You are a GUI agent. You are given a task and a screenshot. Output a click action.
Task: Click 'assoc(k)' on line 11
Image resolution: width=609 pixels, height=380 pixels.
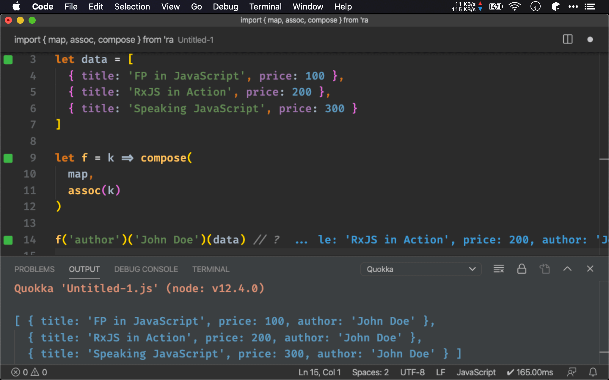(x=94, y=191)
